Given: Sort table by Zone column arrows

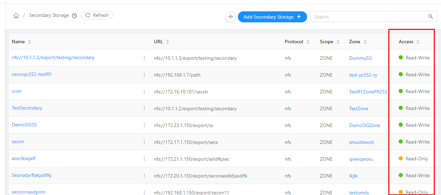Looking at the screenshot, I should pos(365,42).
